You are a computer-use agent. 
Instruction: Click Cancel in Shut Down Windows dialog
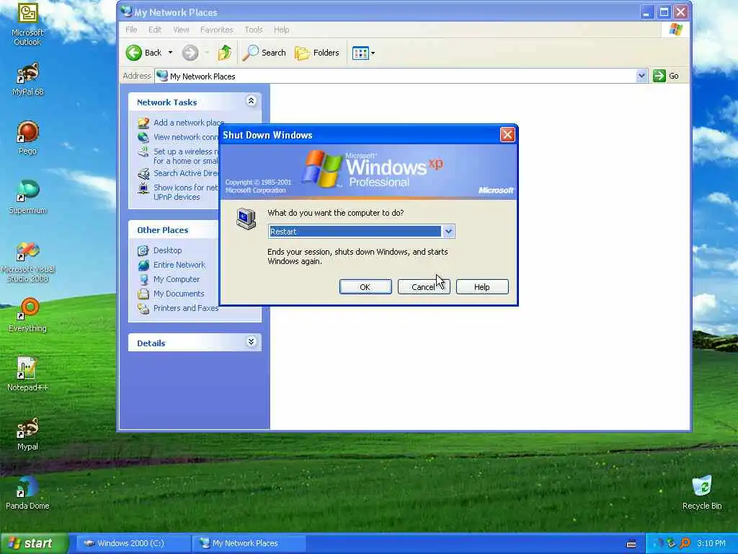(x=424, y=287)
